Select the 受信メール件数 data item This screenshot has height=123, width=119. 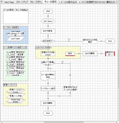(15, 96)
